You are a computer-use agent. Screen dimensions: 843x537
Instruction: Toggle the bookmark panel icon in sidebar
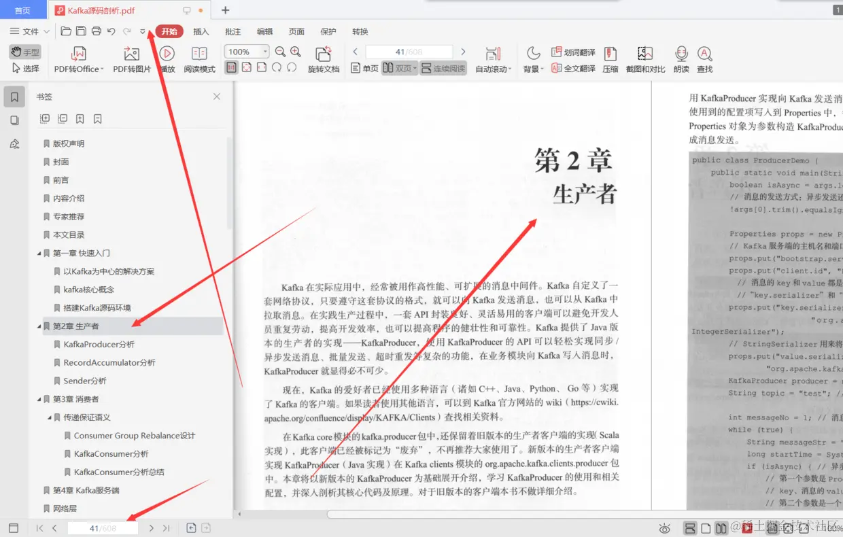pos(14,97)
